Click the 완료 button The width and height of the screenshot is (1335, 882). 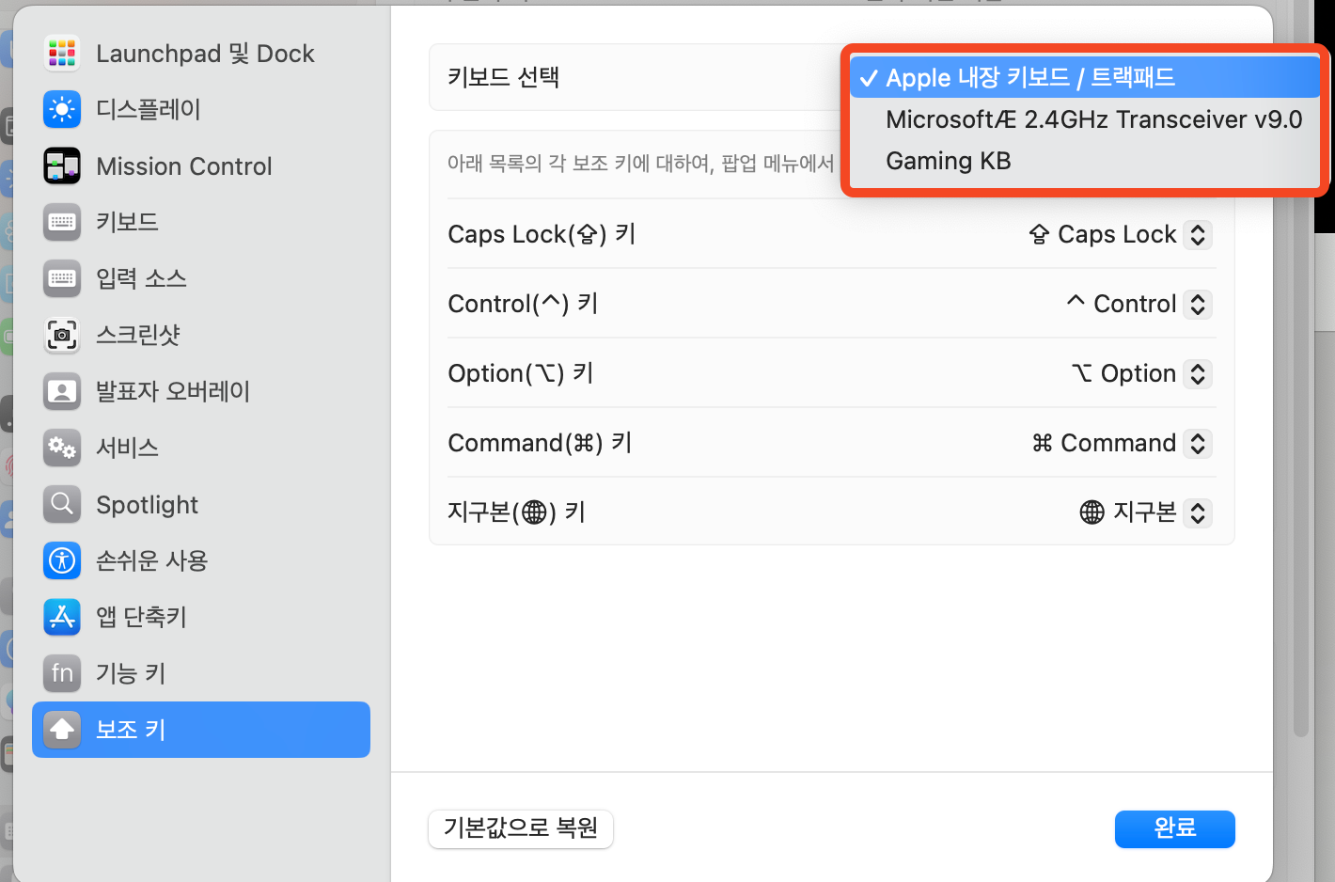click(x=1174, y=828)
